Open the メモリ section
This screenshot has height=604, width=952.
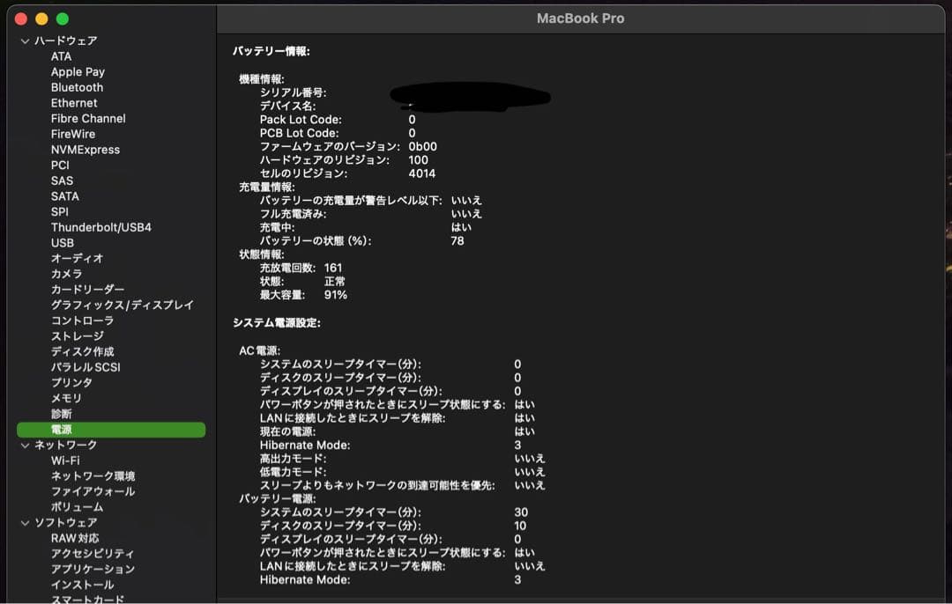[x=64, y=398]
